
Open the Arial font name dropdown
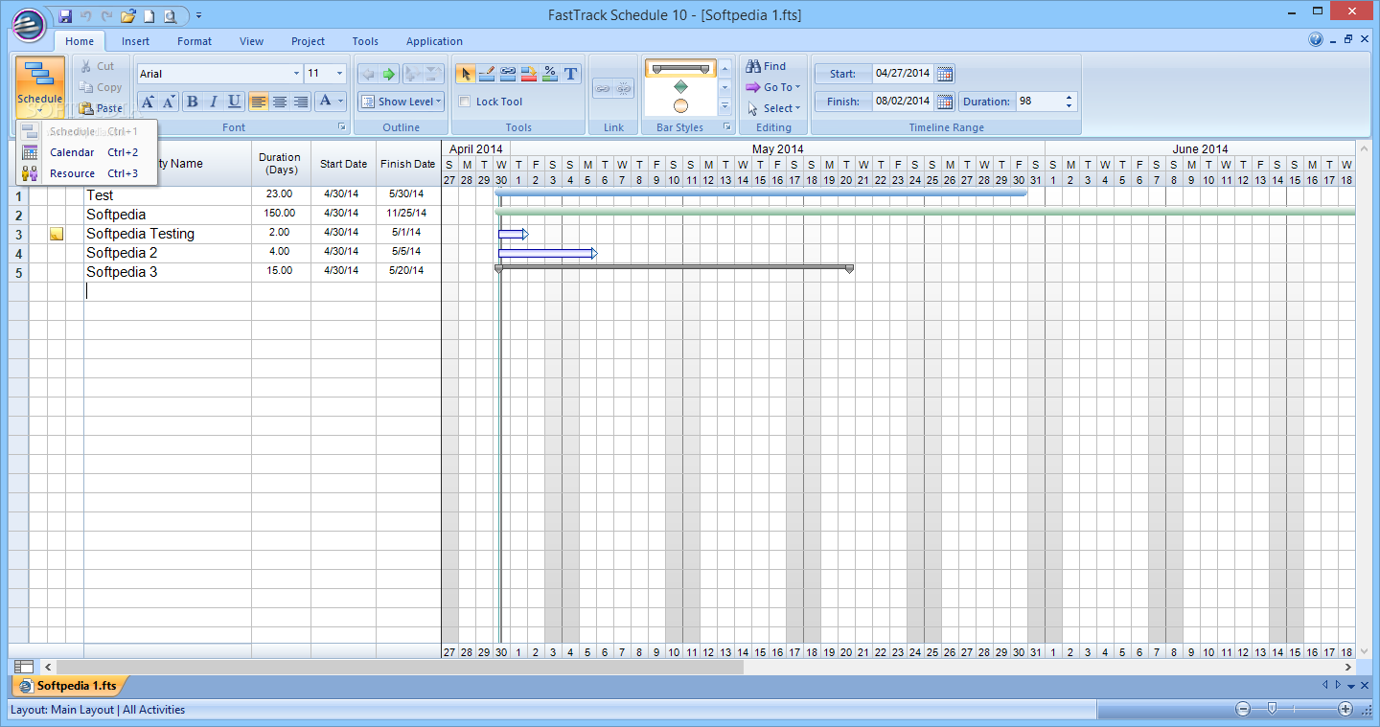pos(296,74)
